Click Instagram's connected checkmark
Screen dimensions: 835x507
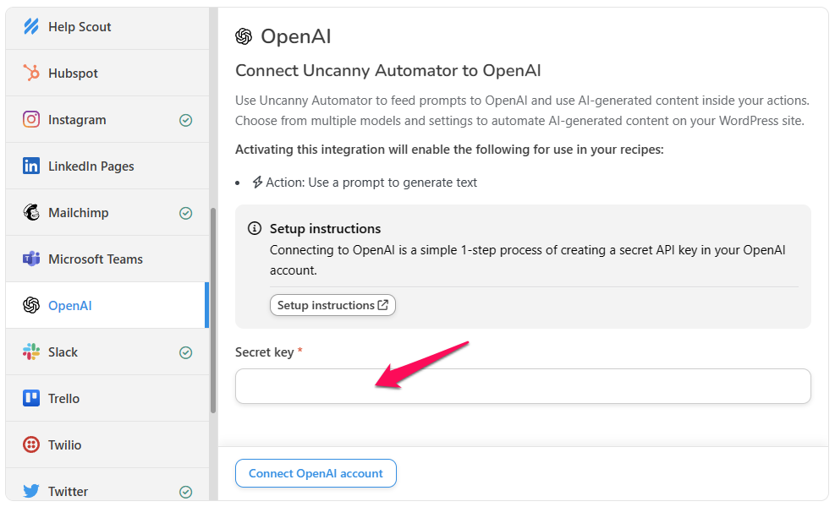coord(186,121)
